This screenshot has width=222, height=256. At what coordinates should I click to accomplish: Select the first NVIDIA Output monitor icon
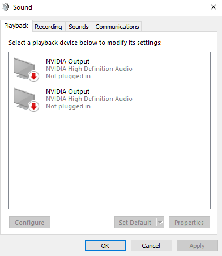(x=24, y=69)
